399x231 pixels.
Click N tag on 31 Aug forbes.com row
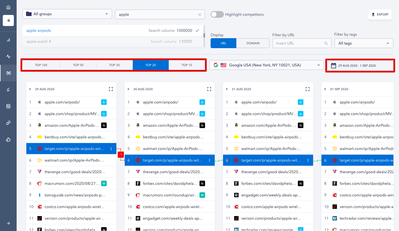pos(301,183)
